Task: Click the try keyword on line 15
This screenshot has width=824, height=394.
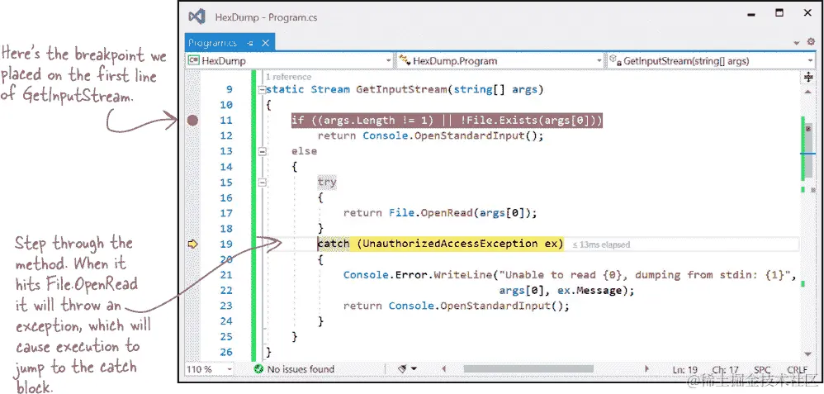Action: [326, 182]
